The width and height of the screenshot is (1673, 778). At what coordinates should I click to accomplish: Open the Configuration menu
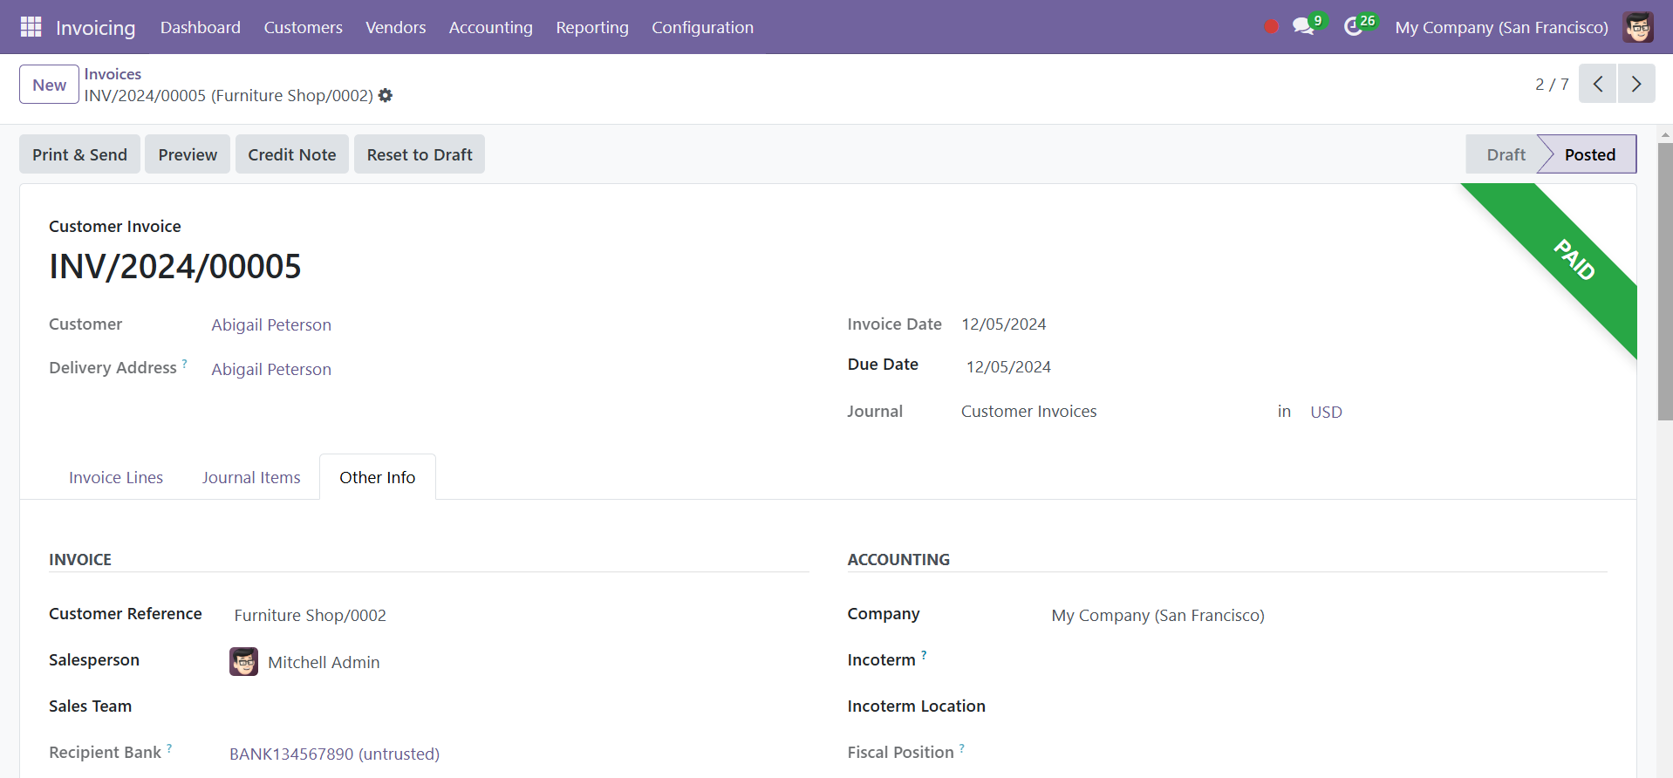point(703,27)
